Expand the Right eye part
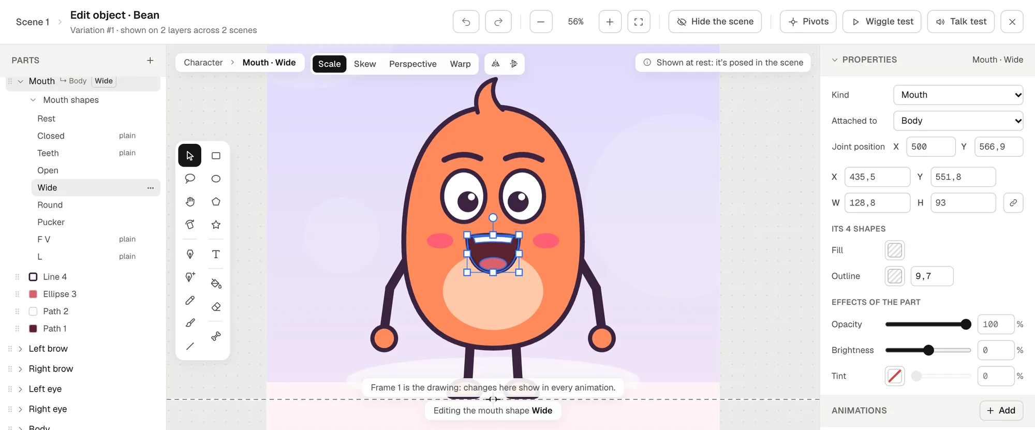 pyautogui.click(x=20, y=409)
